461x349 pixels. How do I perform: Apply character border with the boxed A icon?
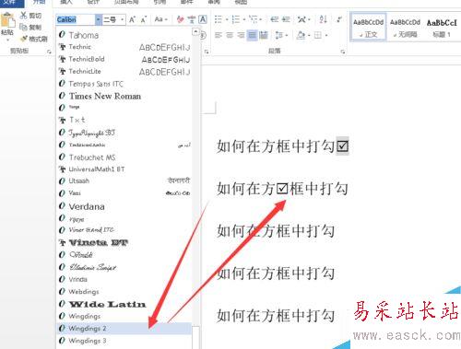[202, 19]
